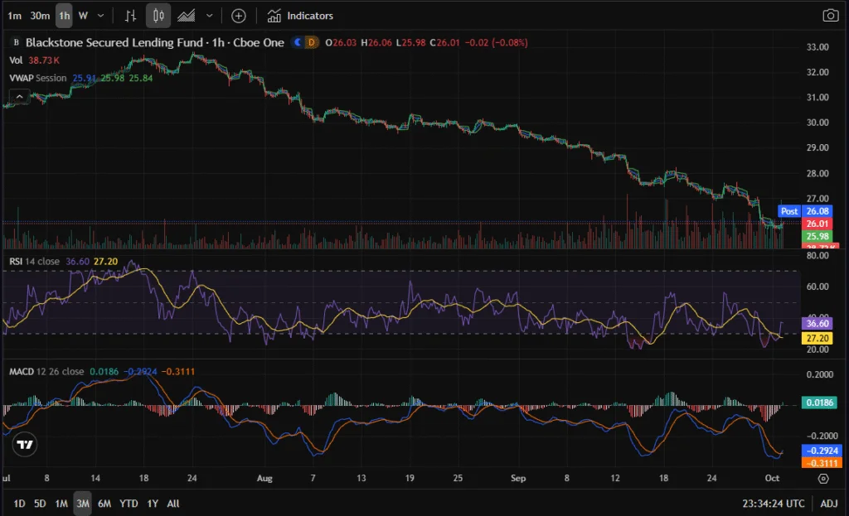
Task: Toggle ADJ adjusted price data
Action: (828, 504)
